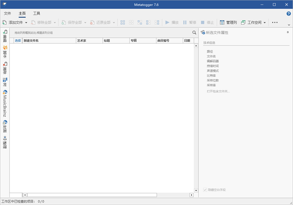Open the 整理 (Organize) sidebar panel
Screen dimensions: 293x205
click(x=5, y=142)
